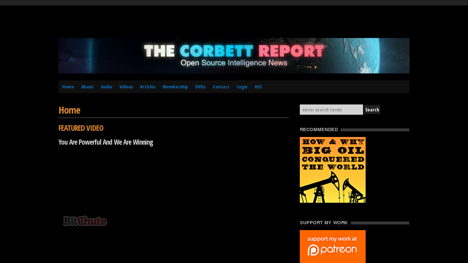Image resolution: width=468 pixels, height=263 pixels.
Task: Go to the Audio section
Action: pos(106,87)
